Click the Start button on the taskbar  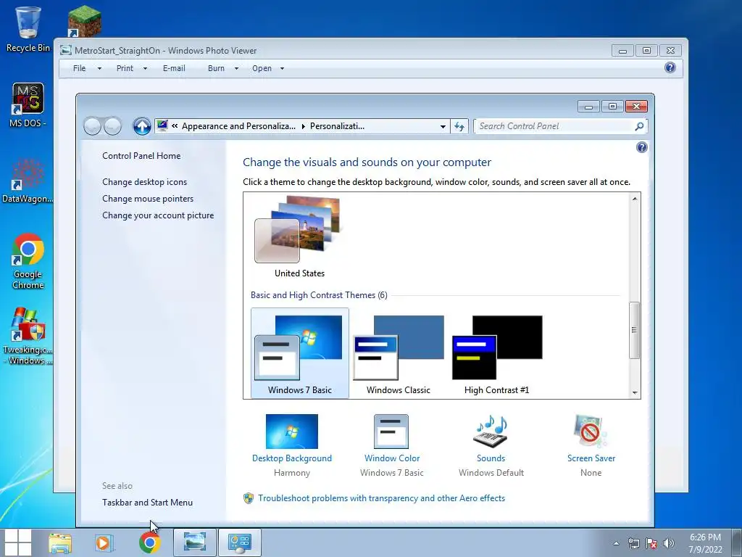click(17, 542)
